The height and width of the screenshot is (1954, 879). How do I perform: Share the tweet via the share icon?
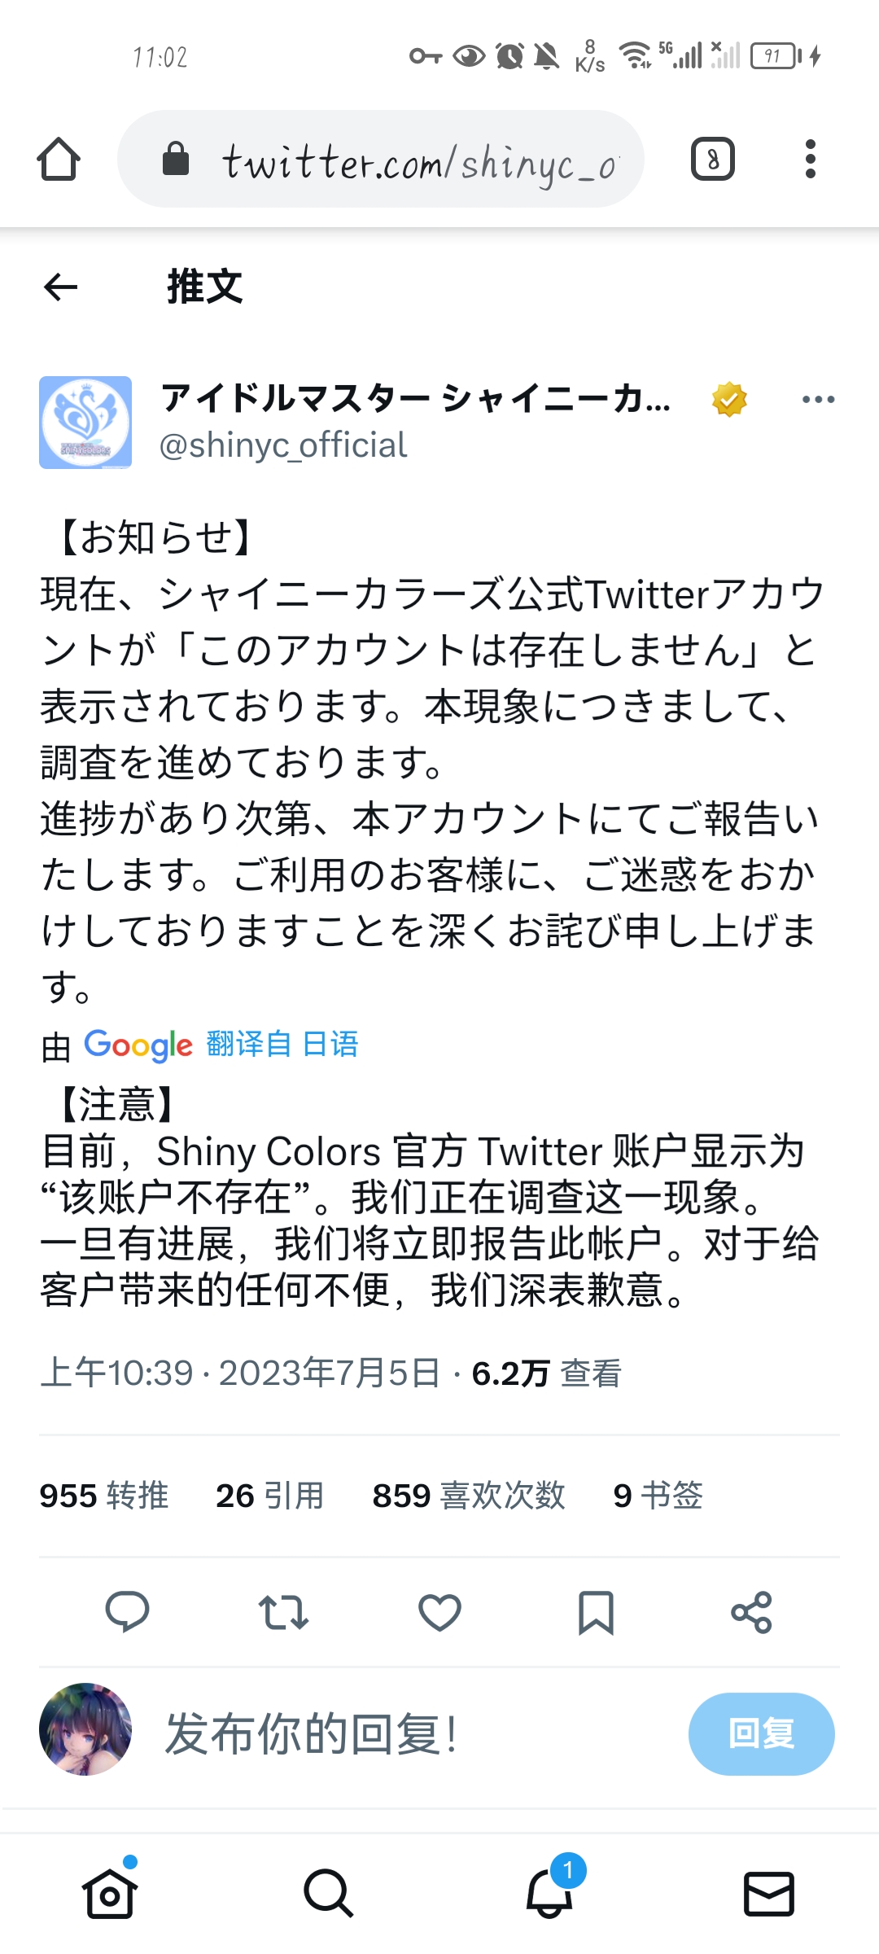point(751,1612)
